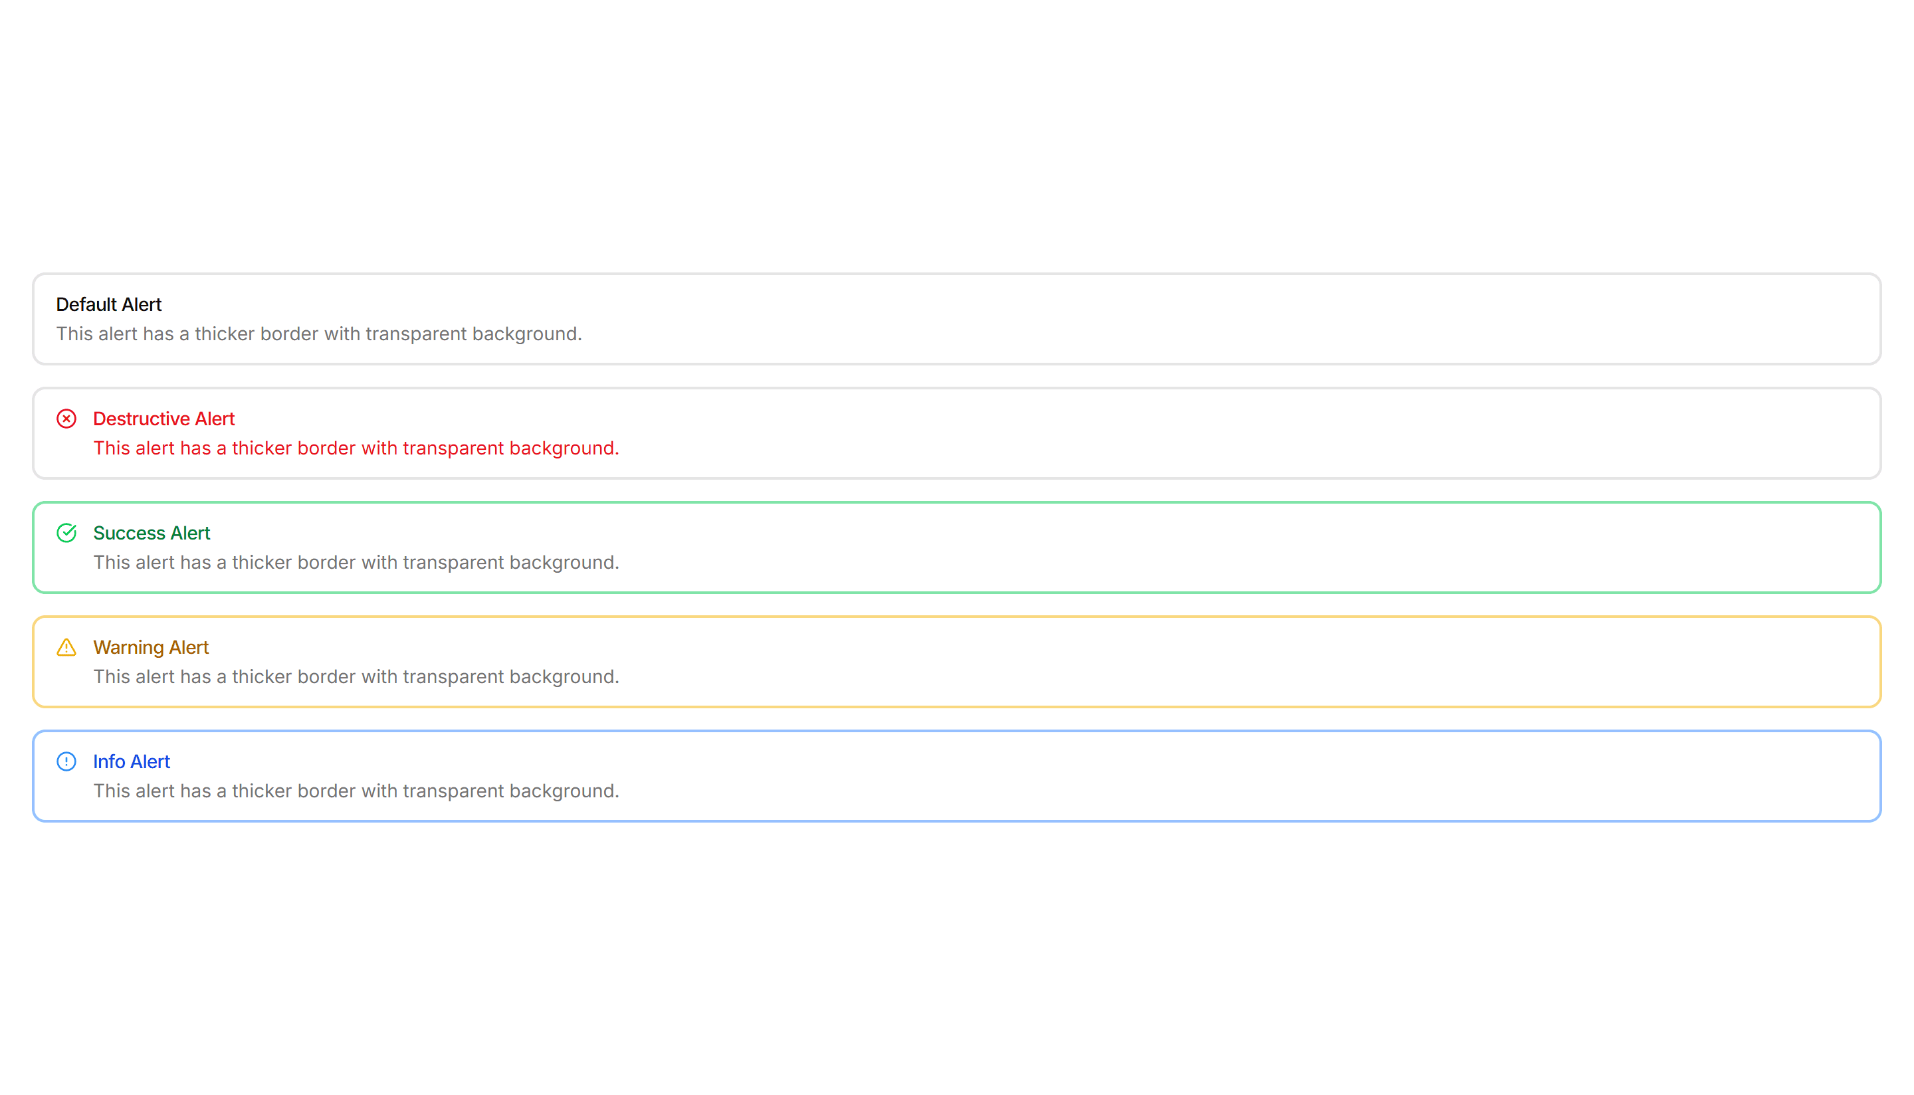The width and height of the screenshot is (1914, 1095).
Task: Click the 'Info Alert' title
Action: (132, 762)
